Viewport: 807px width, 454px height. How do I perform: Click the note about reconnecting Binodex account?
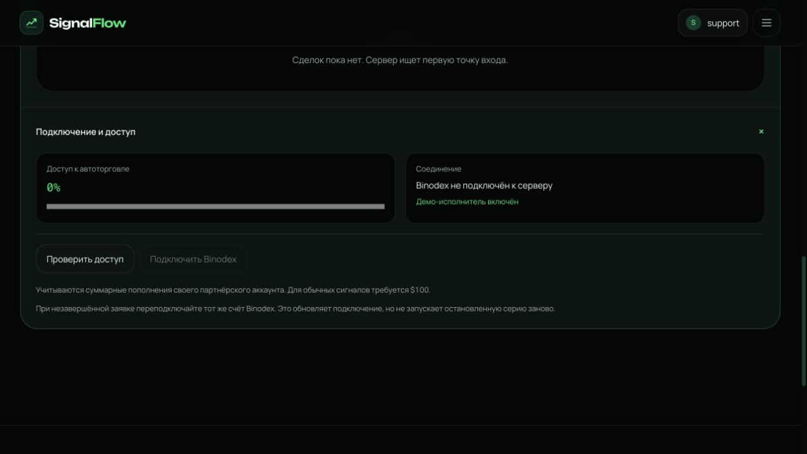pos(295,309)
